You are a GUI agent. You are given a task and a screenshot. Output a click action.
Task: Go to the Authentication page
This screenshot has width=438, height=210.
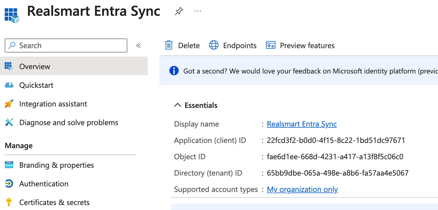tap(44, 184)
